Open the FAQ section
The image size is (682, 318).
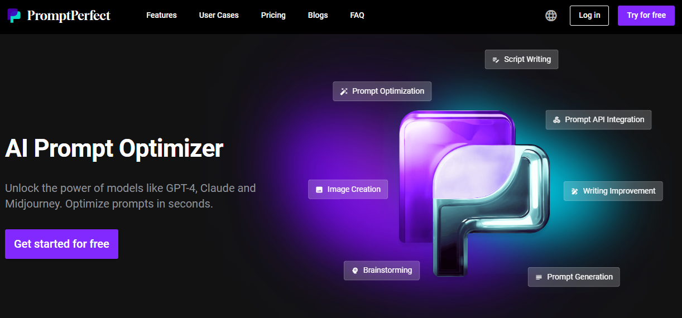coord(357,16)
